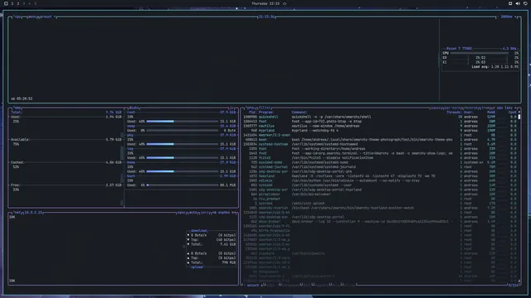Click the boot disk usage bar
The image size is (531, 298).
[x=183, y=185]
